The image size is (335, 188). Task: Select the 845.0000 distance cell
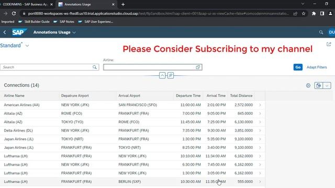(245, 113)
